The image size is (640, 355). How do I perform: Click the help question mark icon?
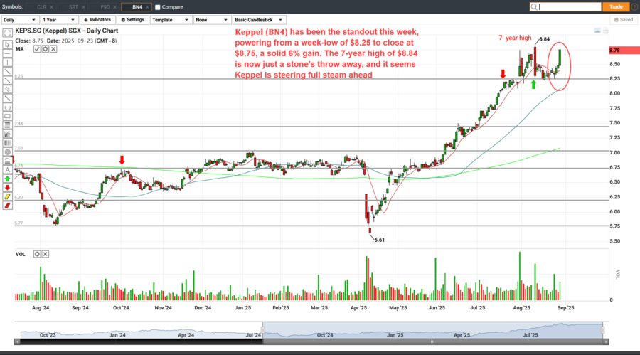pyautogui.click(x=635, y=7)
